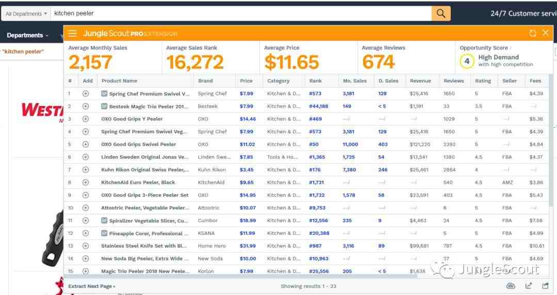557x295 pixels.
Task: Add Besteek Magic Trio Peeler to tracker
Action: (x=86, y=107)
